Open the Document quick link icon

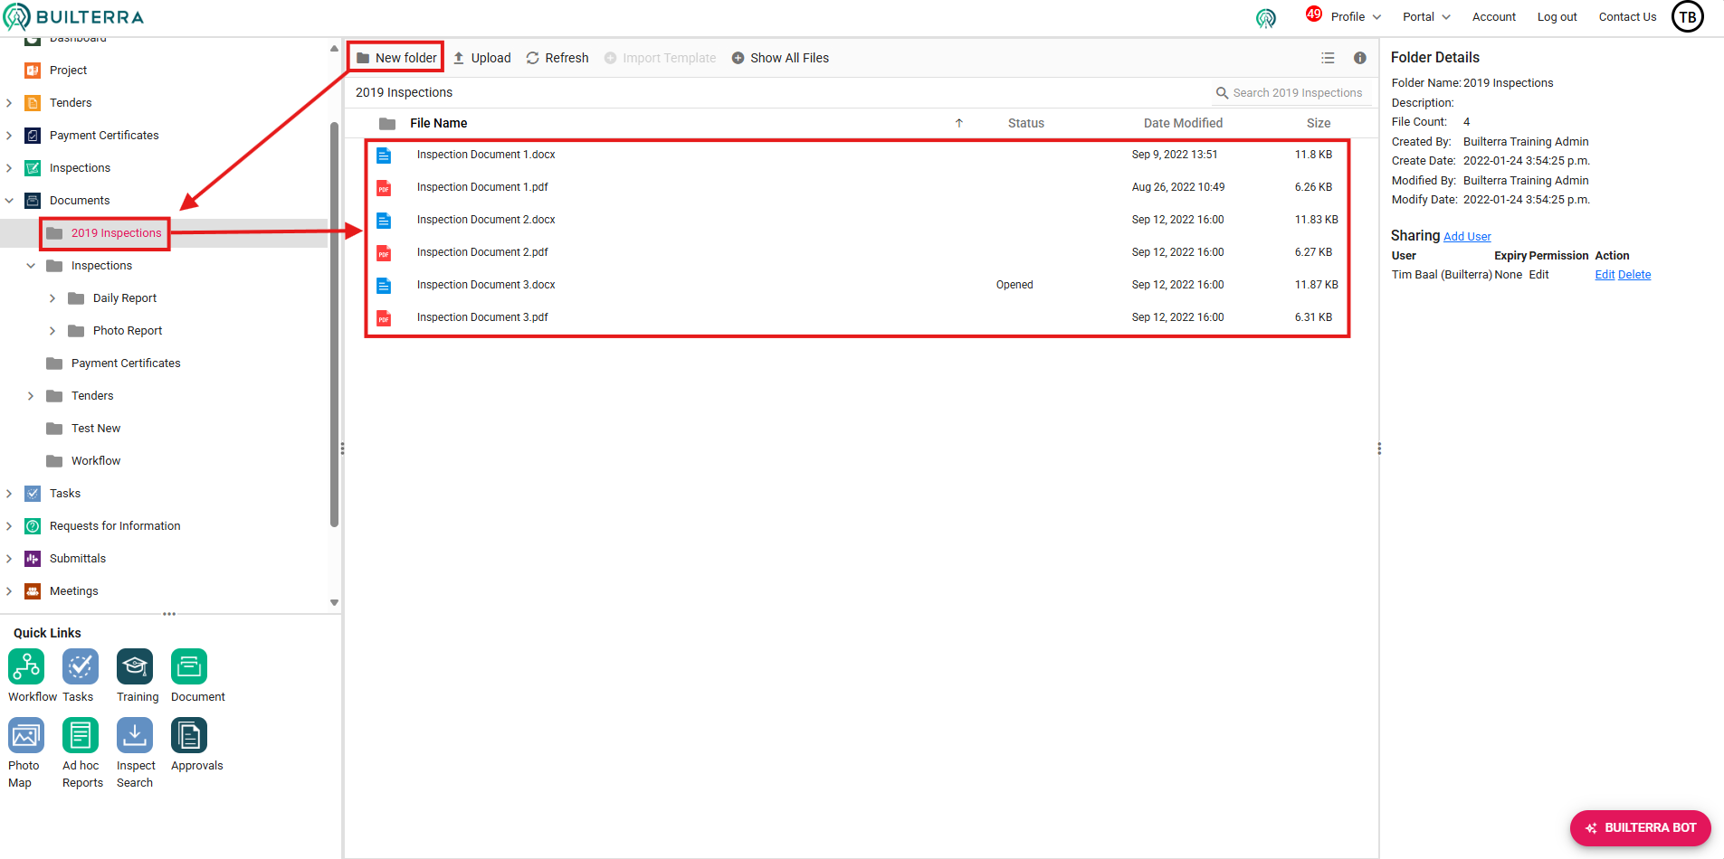pyautogui.click(x=189, y=666)
